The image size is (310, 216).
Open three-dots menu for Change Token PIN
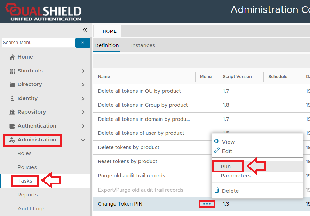(x=207, y=204)
